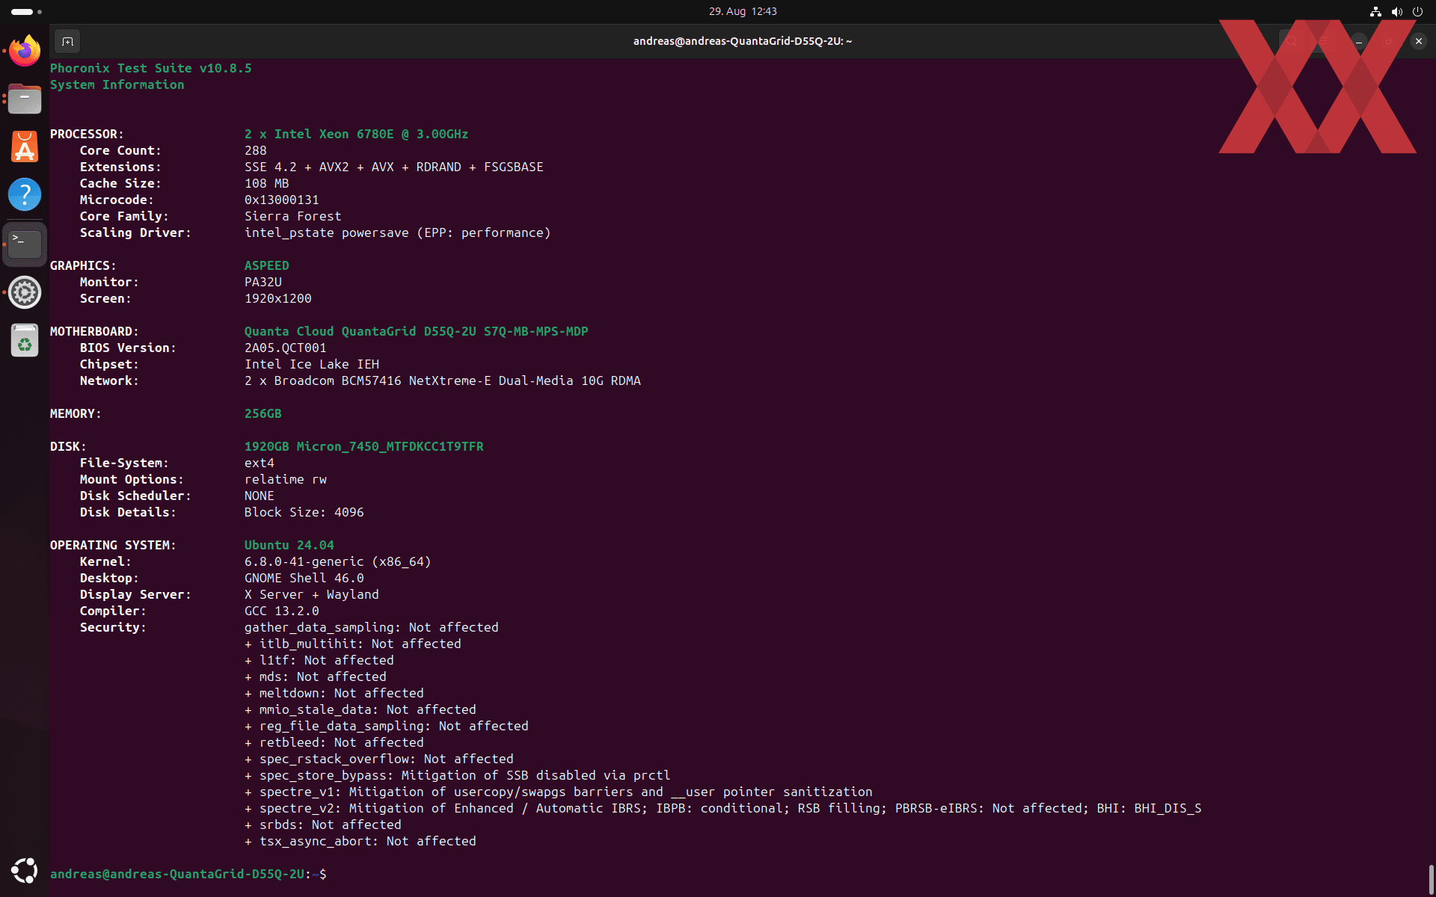Click the shell prompt at the bottom line
The width and height of the screenshot is (1436, 897).
coord(188,874)
